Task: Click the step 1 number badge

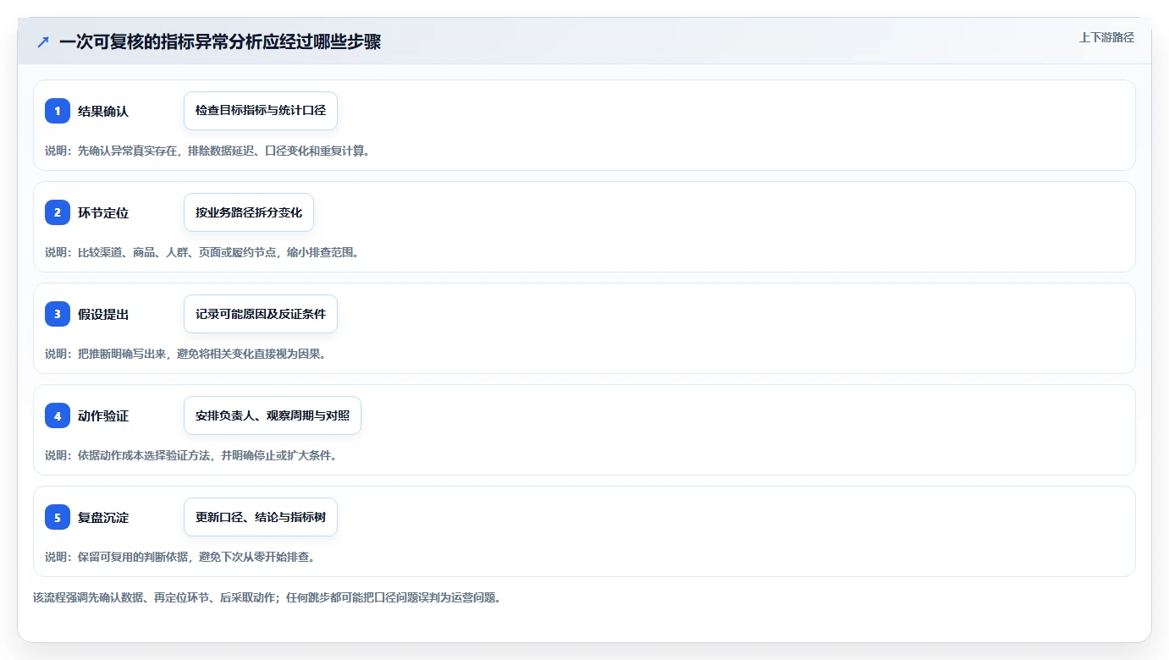Action: (58, 111)
